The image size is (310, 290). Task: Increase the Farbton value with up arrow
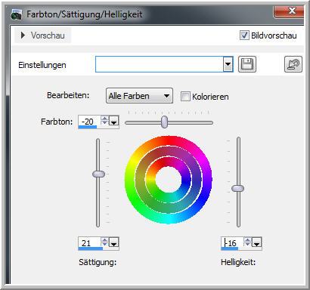pos(104,118)
